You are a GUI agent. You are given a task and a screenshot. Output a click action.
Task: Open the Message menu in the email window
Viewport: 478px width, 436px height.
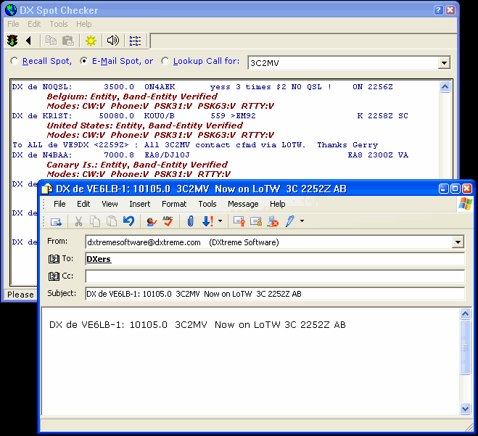(243, 204)
